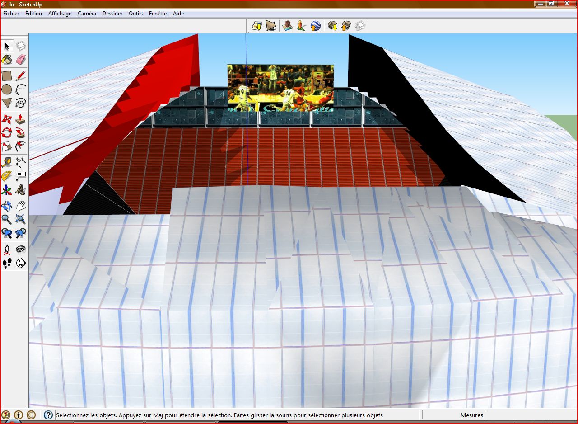578x424 pixels.
Task: Open the Fenêtre menu
Action: (158, 14)
